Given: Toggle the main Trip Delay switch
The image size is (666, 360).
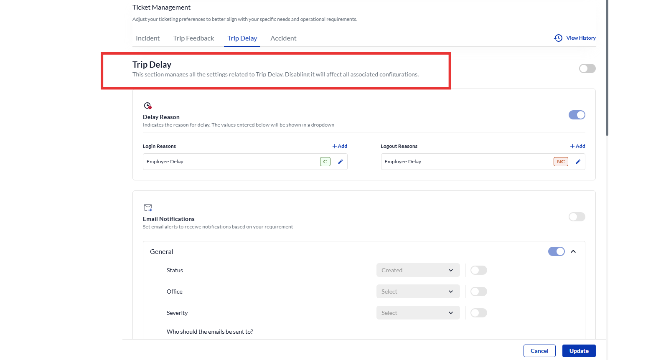Looking at the screenshot, I should [587, 68].
